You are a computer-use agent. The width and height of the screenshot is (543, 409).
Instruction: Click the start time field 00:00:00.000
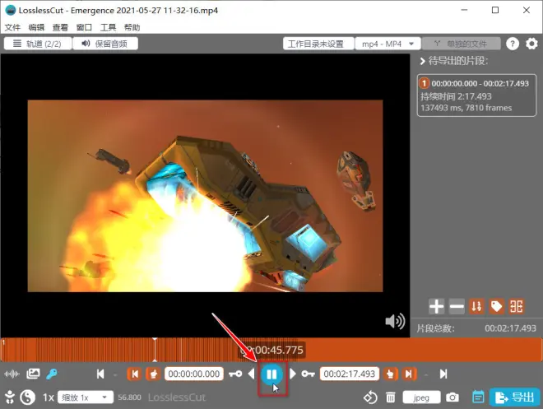[x=194, y=374]
